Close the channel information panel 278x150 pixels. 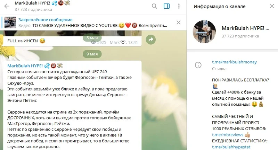click(272, 6)
